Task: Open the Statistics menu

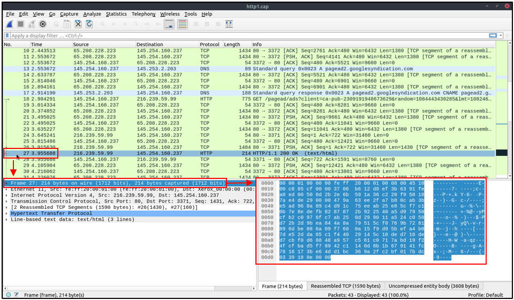Action: 116,14
